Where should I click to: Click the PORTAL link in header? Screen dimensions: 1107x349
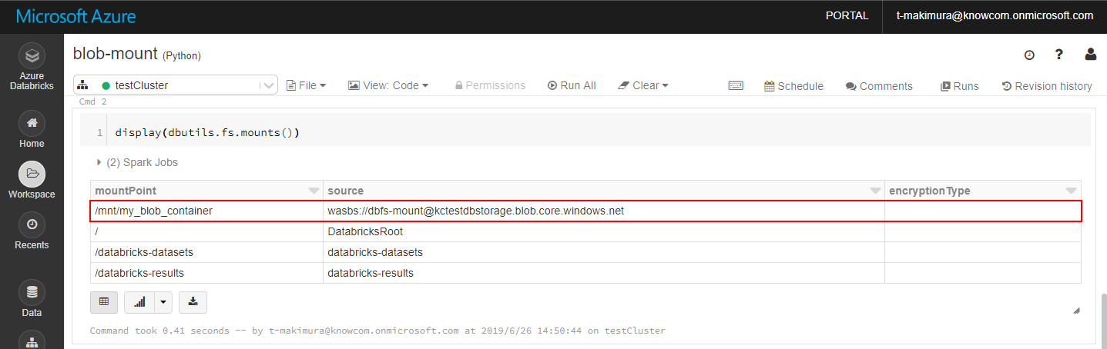(847, 15)
